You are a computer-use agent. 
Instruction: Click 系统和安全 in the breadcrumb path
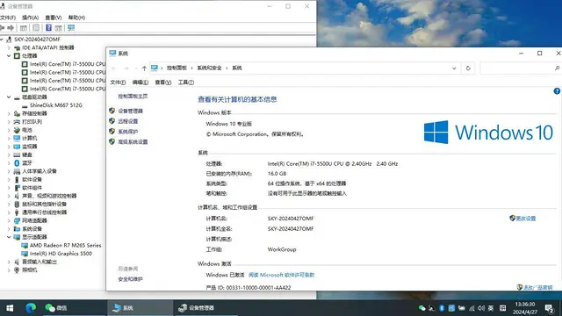pos(209,68)
